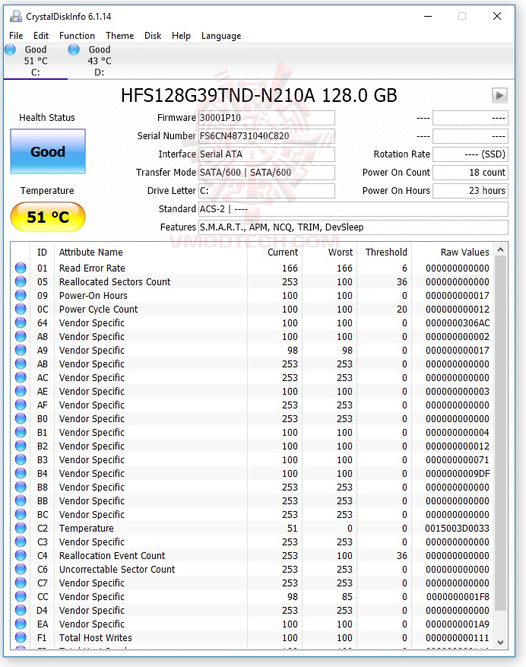Click status orb of Reallocated Sectors Count row
The image size is (526, 667).
click(x=21, y=281)
